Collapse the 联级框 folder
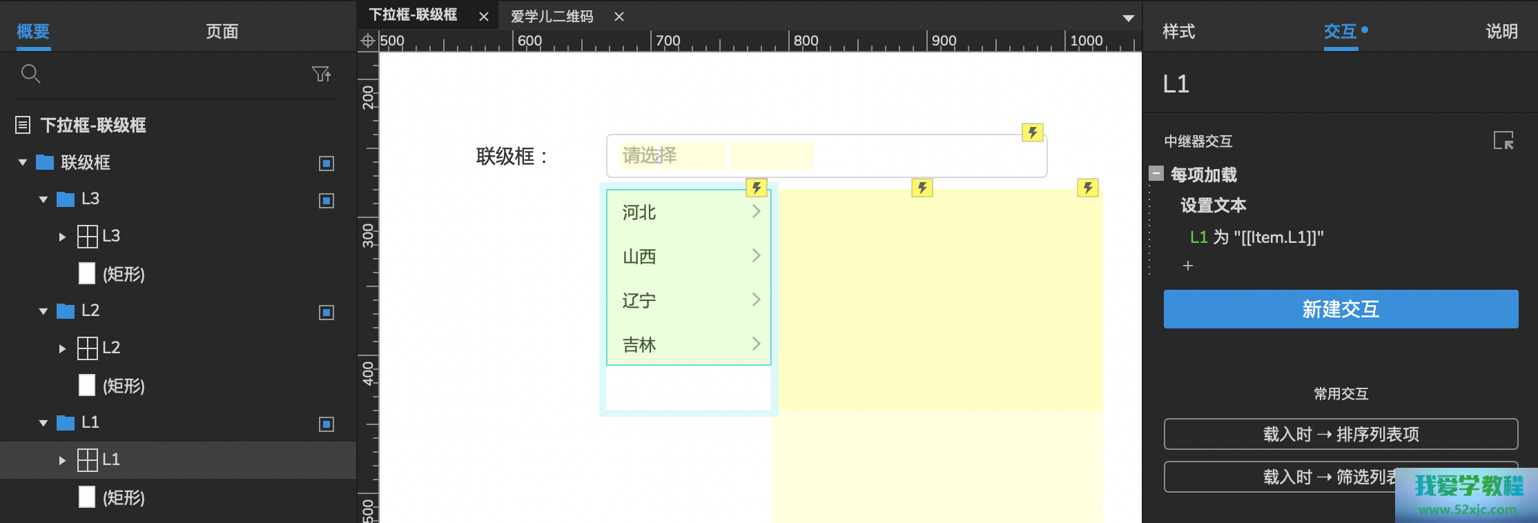1538x523 pixels. click(x=23, y=163)
